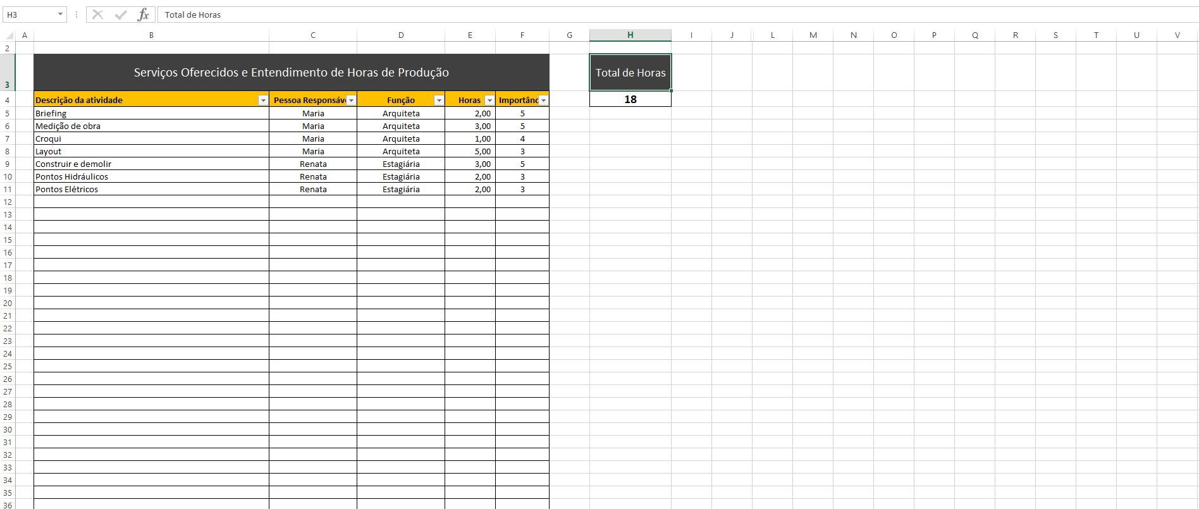Expand the 'Função' column filter
1199x509 pixels.
439,101
